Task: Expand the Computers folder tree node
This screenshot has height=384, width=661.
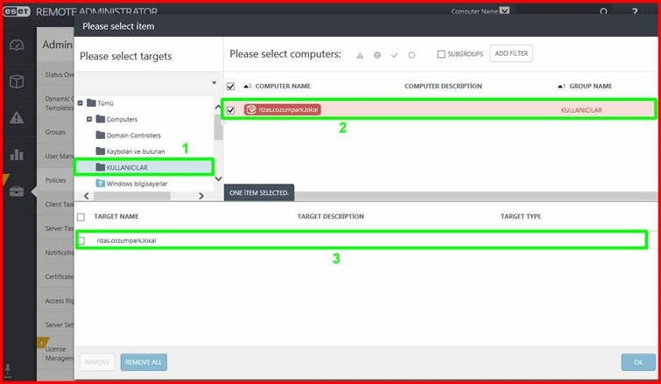Action: tap(89, 119)
